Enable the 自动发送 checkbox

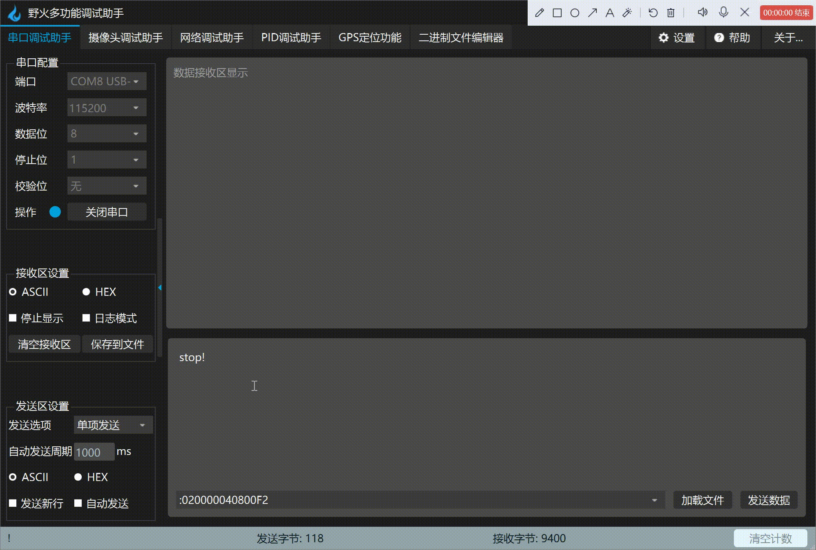78,503
